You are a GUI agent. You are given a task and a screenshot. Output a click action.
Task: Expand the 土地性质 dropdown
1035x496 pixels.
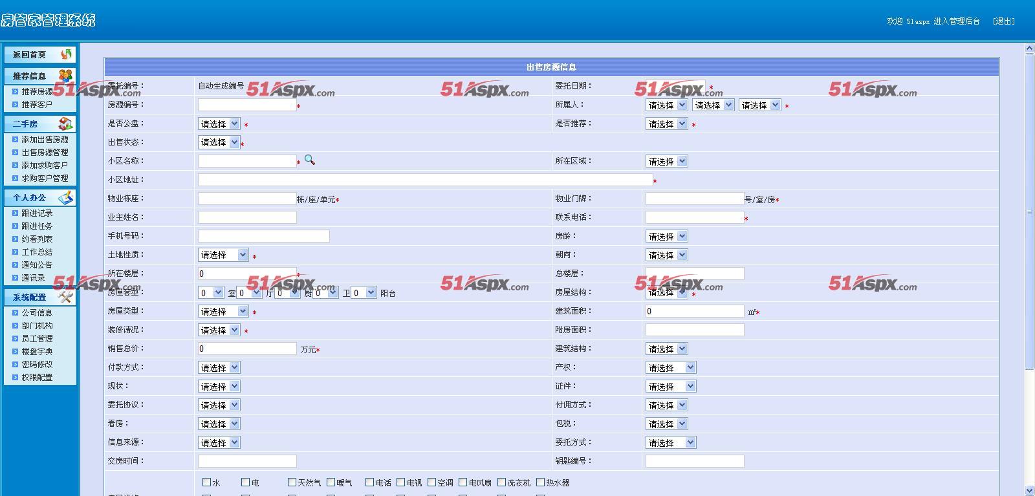[223, 255]
